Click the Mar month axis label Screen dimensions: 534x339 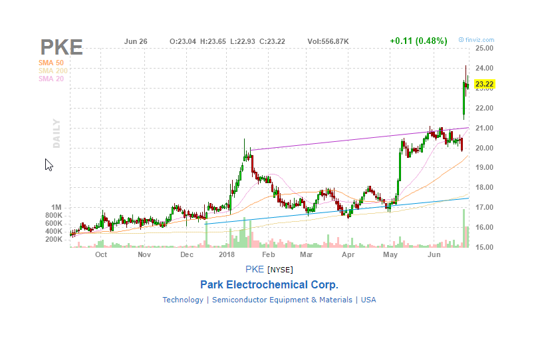point(307,255)
